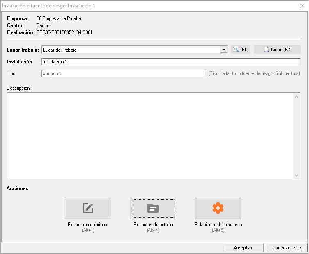Click the (Alt+4) shortcut hint
The height and width of the screenshot is (254, 309).
point(153,230)
